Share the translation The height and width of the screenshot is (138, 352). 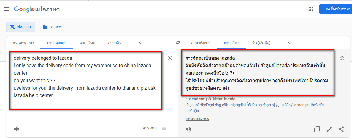point(341,129)
